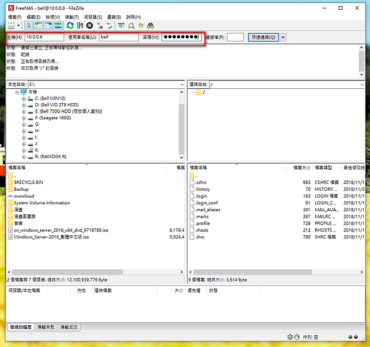Disconnect from the current server
Viewport: 370px width, 347px height.
(99, 25)
